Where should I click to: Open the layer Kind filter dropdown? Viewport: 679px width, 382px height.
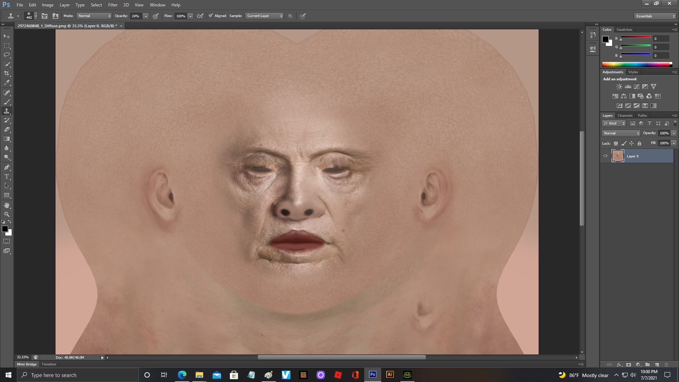(x=614, y=123)
